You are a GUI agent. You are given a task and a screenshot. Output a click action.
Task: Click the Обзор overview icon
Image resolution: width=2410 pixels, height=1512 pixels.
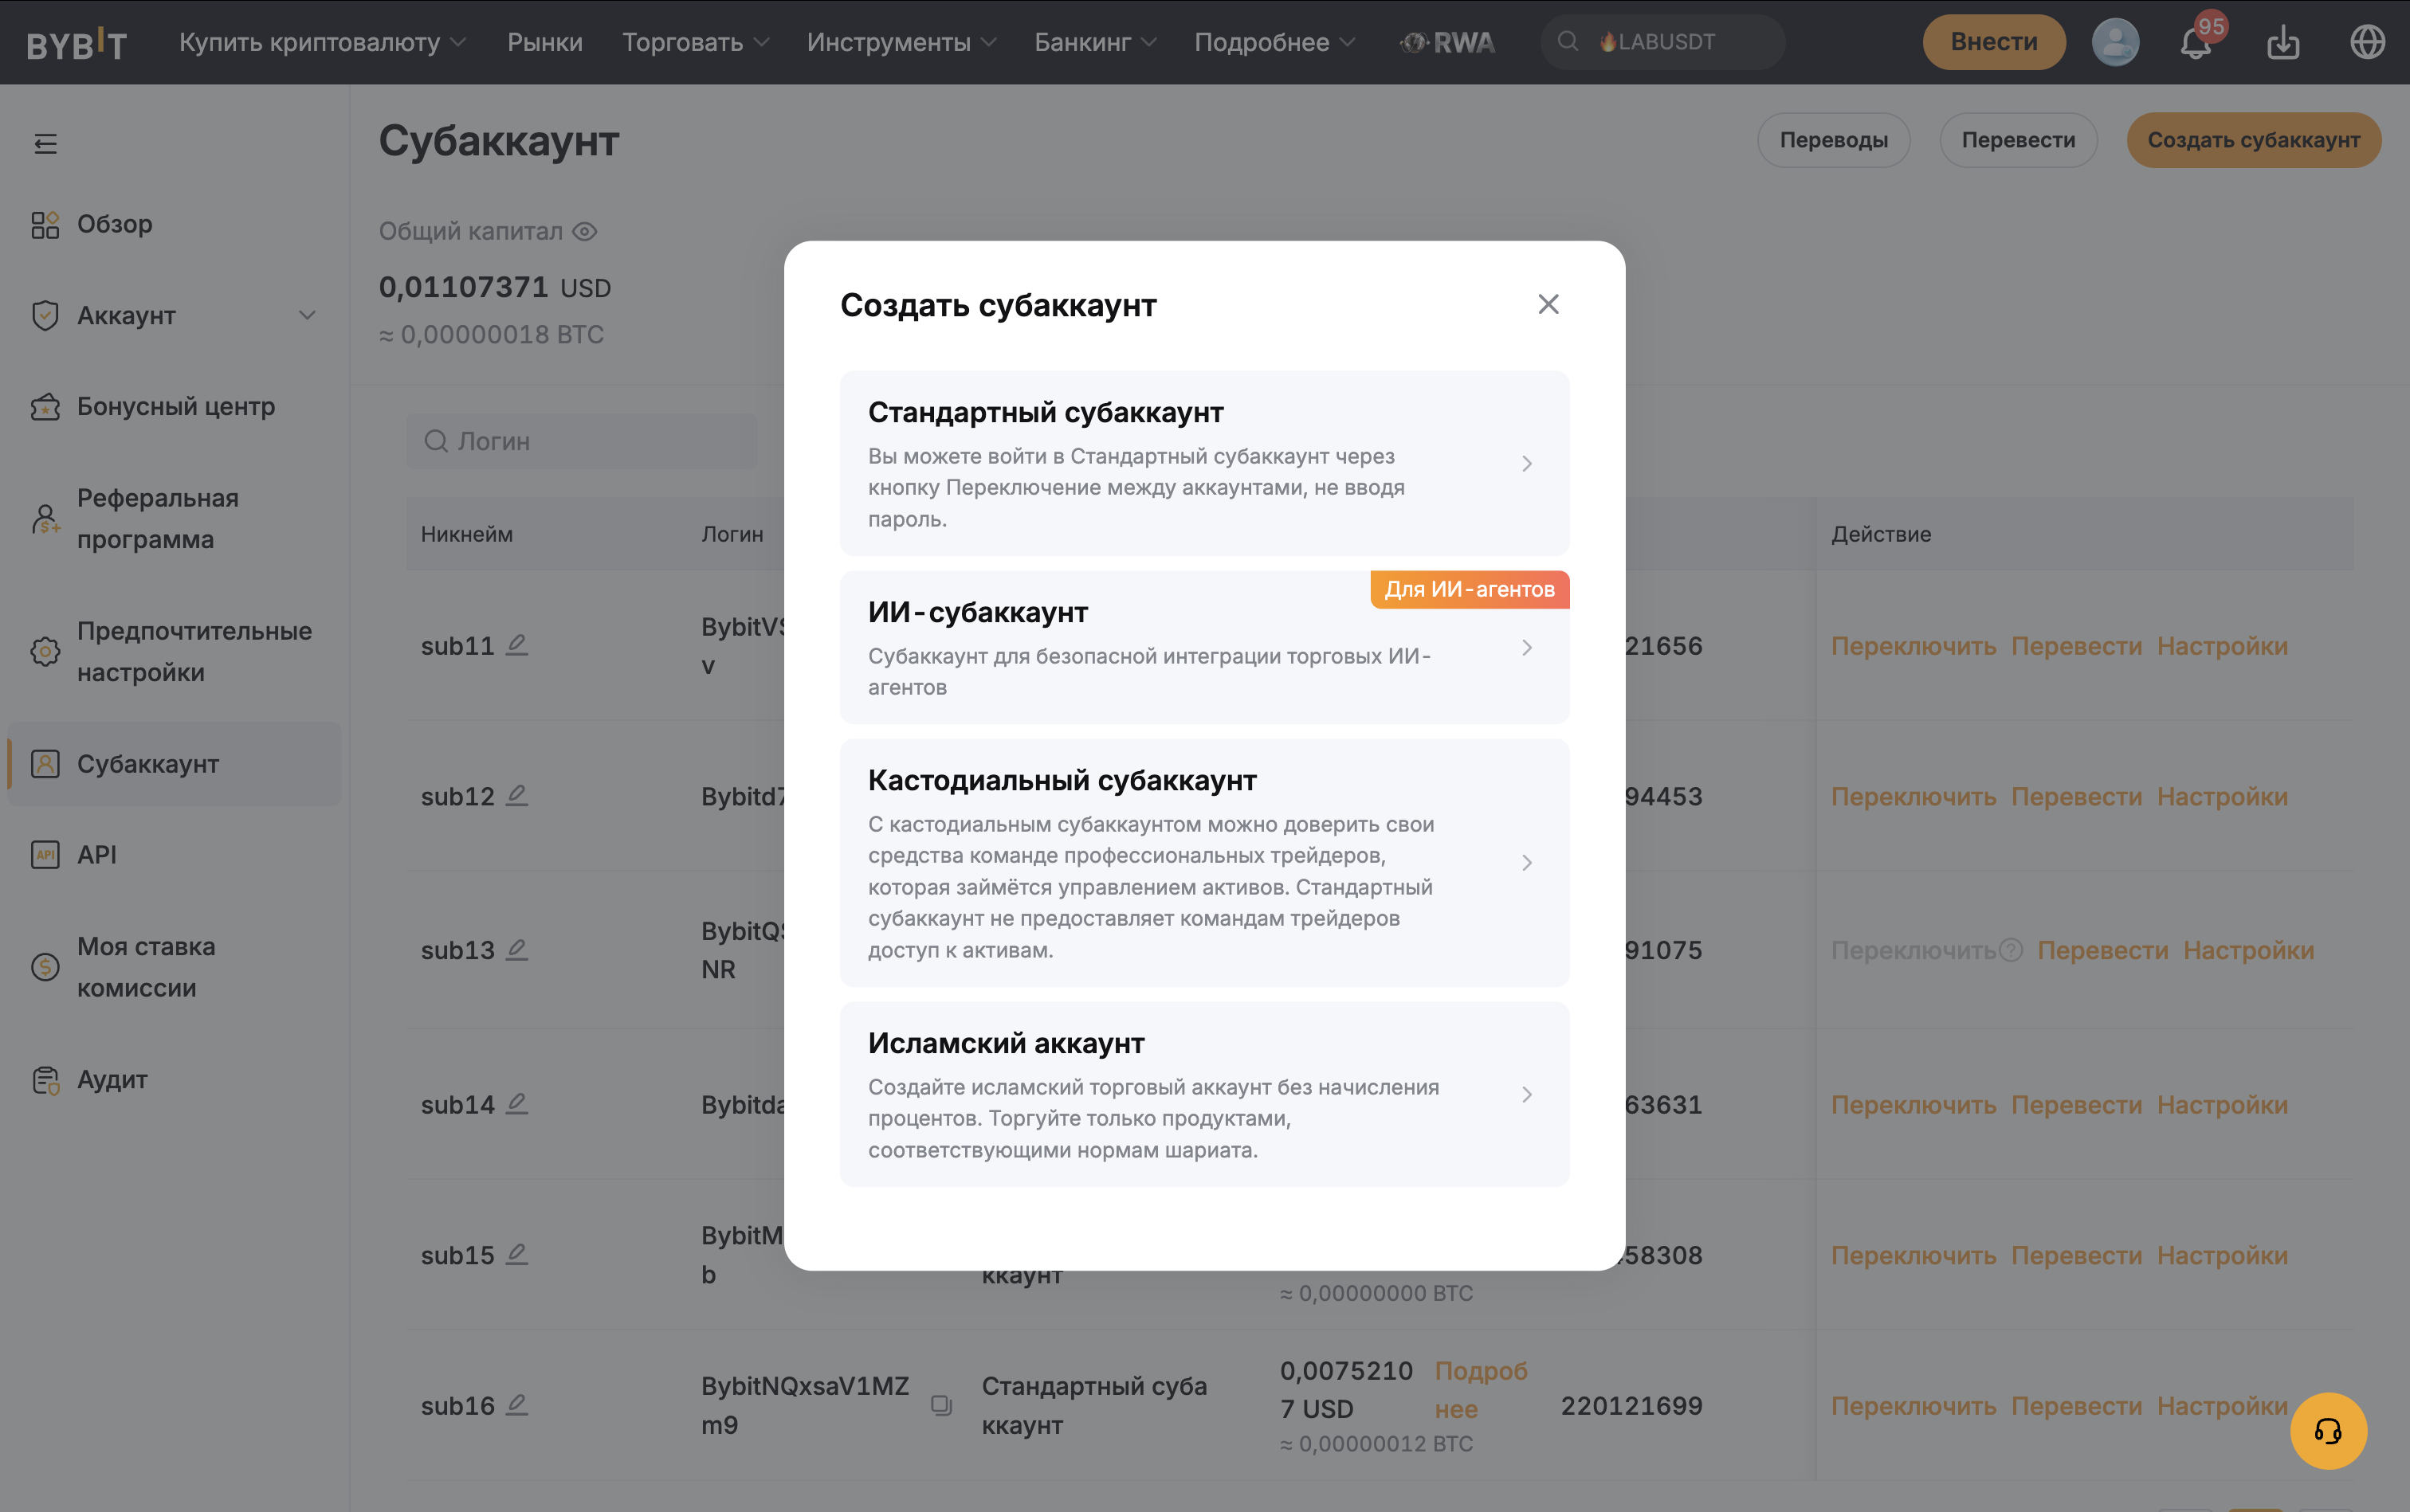pos(45,225)
